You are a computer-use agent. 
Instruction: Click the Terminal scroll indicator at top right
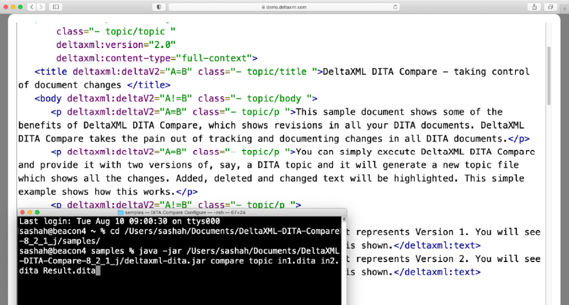(344, 219)
